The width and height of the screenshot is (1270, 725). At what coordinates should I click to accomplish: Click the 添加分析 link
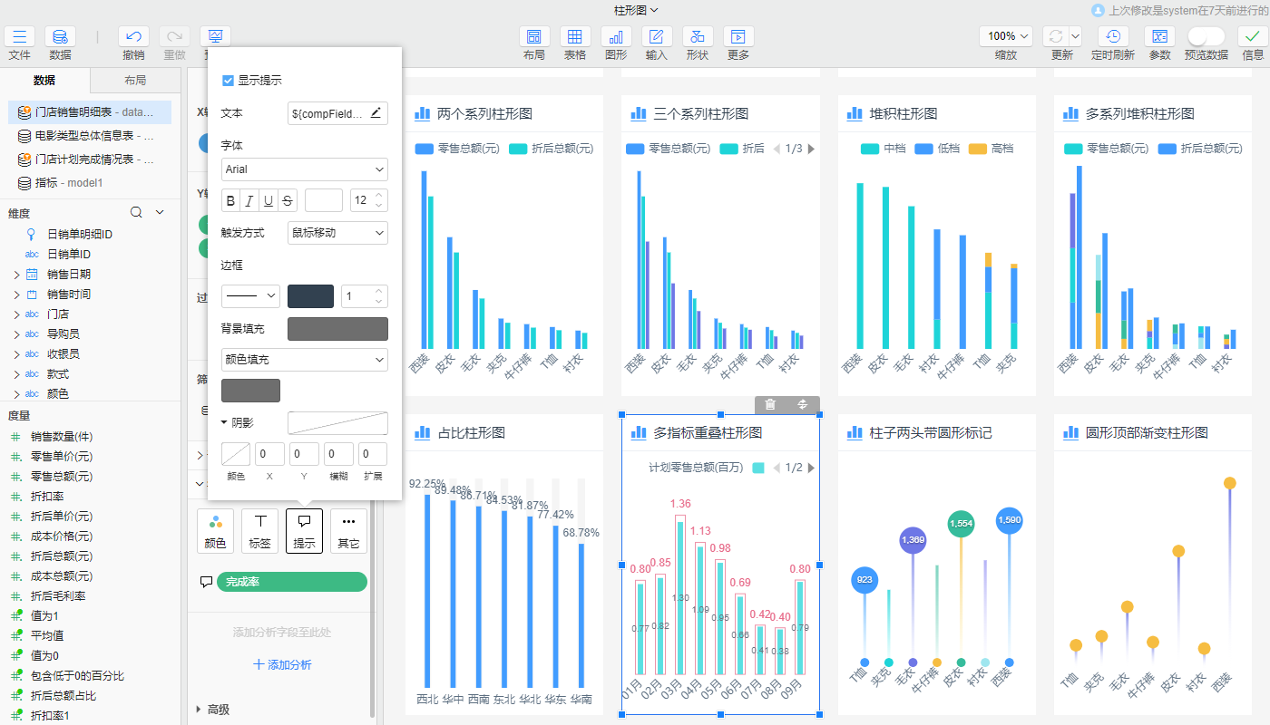click(282, 665)
